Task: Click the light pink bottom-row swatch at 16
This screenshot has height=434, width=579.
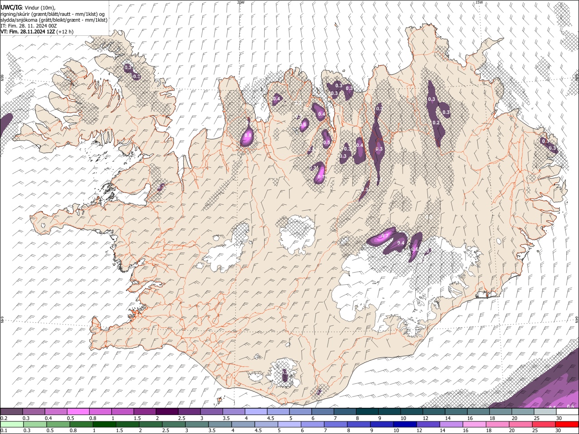Action: click(474, 425)
